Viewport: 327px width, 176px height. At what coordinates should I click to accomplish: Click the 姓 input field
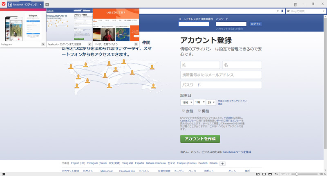200,65
